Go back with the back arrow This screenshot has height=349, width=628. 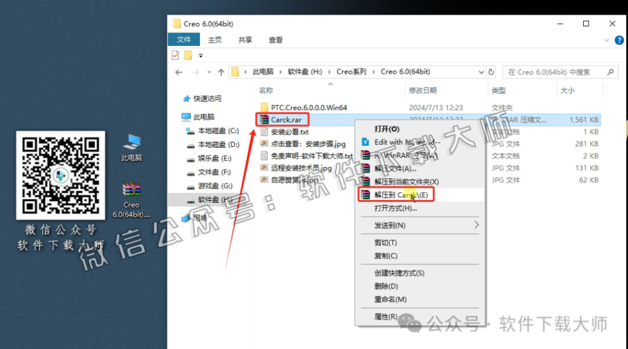click(178, 72)
